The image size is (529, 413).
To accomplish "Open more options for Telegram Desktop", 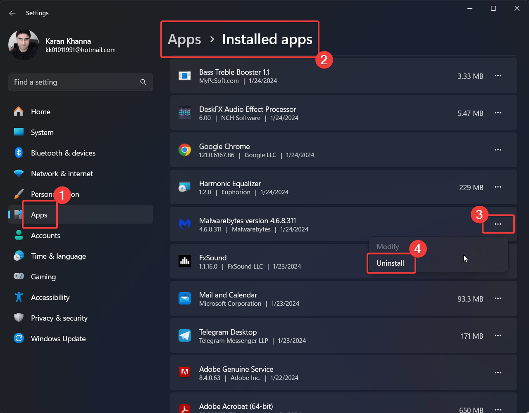I will 498,336.
